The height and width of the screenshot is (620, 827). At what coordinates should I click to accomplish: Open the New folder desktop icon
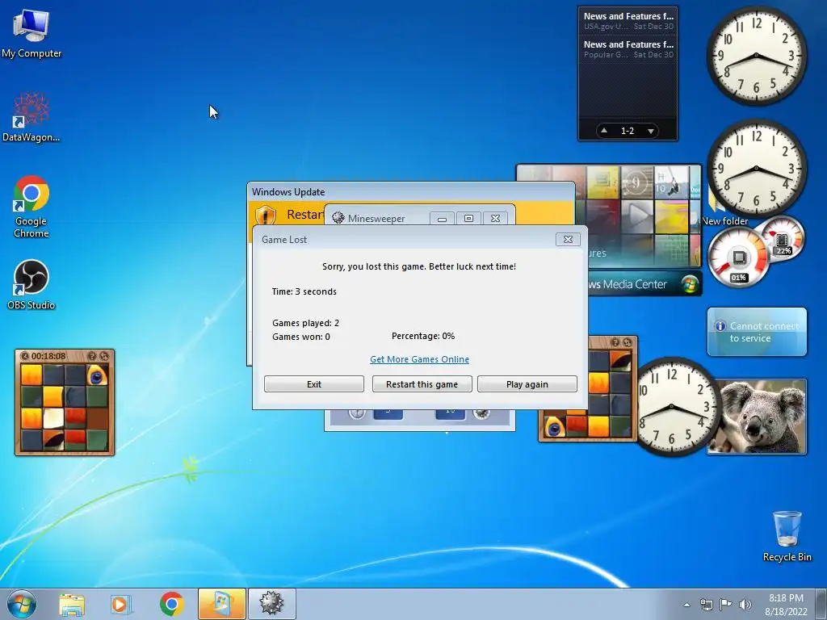pyautogui.click(x=724, y=221)
